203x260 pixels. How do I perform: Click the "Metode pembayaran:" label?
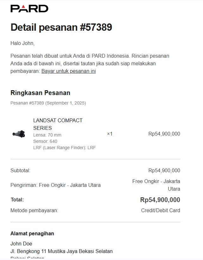coord(34,210)
